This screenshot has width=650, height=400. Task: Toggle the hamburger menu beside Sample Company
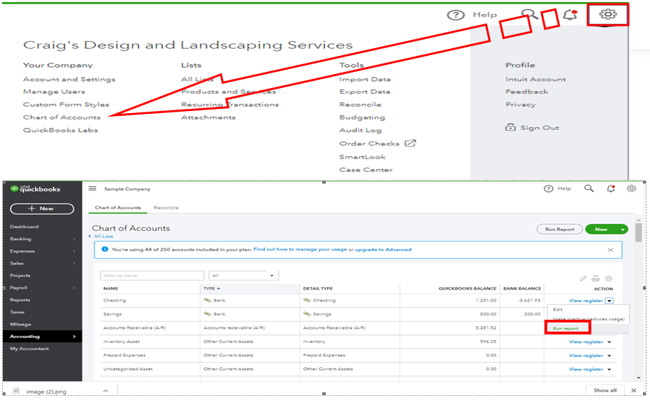coord(92,188)
